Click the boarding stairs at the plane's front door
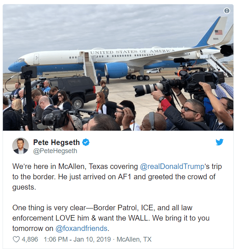 (90, 70)
